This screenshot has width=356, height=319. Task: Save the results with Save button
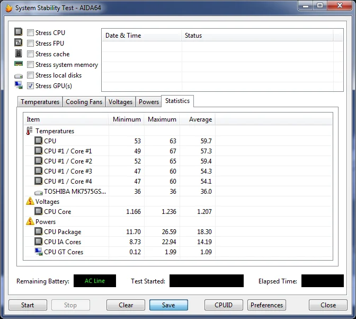168,305
